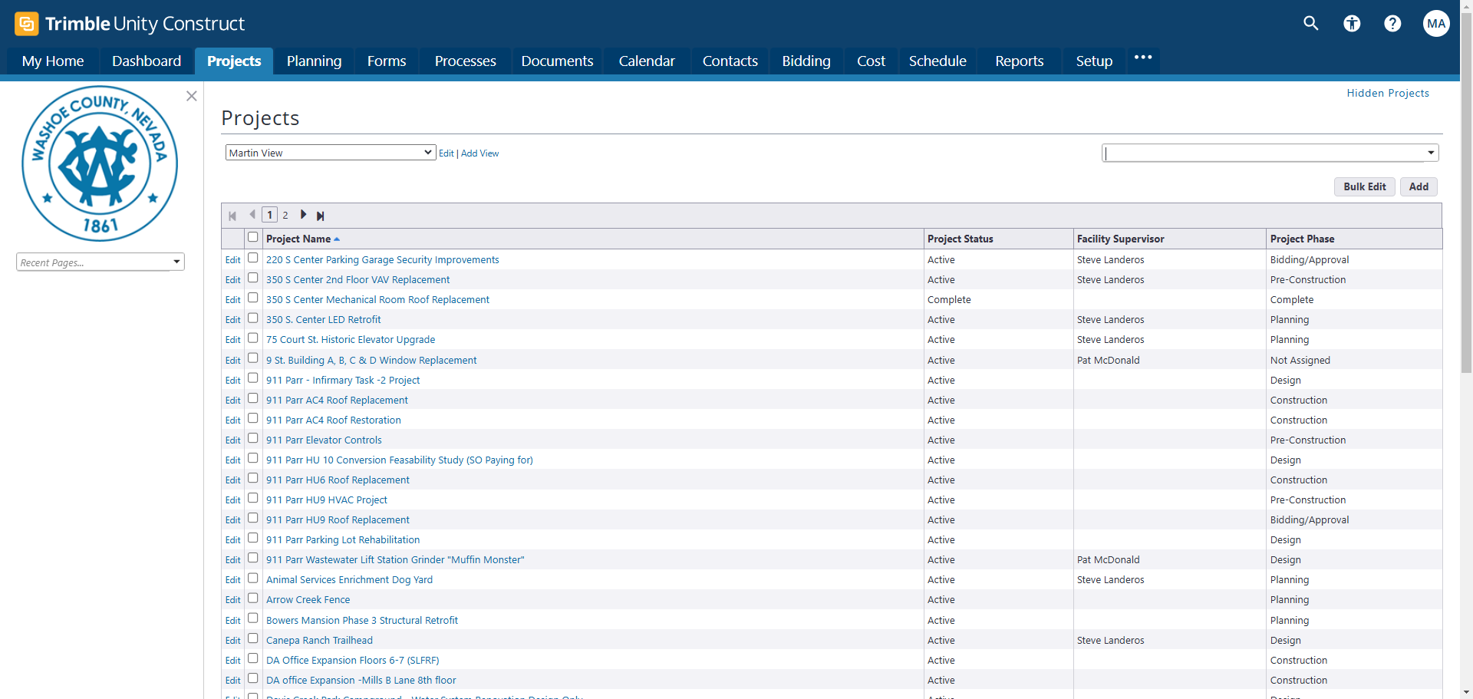Sort by Project Phase column header
The image size is (1473, 699).
1302,239
